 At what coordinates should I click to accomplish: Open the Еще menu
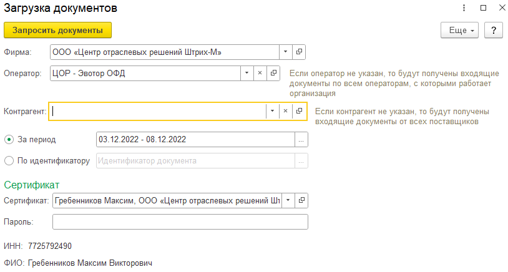tap(459, 30)
